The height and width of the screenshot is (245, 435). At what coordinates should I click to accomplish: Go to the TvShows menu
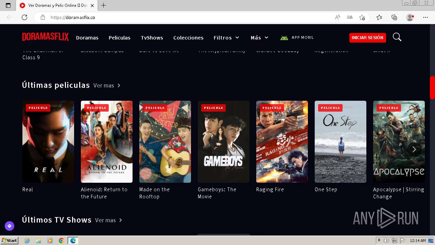152,38
